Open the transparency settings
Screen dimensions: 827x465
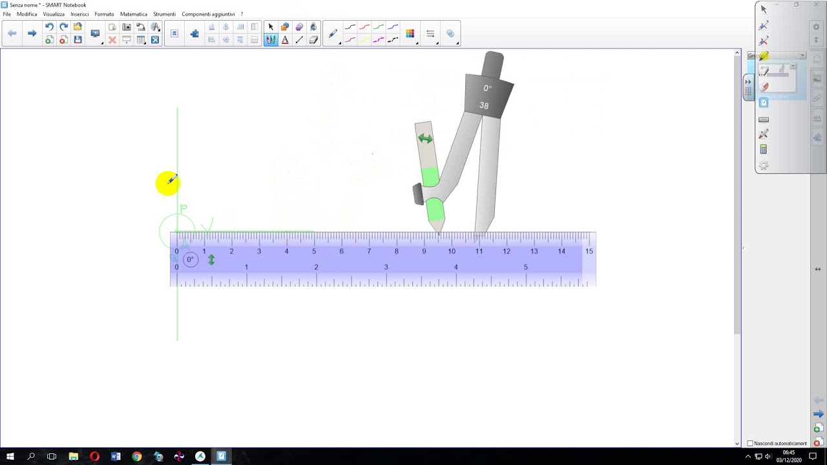pyautogui.click(x=450, y=34)
